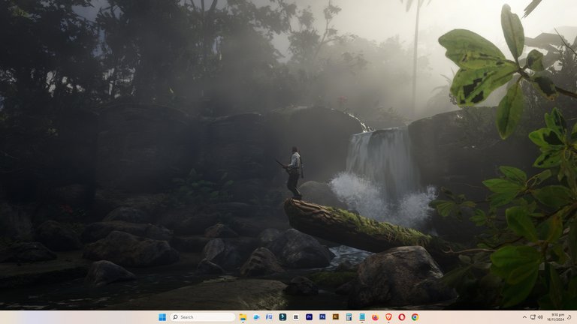Launch the Calculator app
Screen dimensions: 577x324
[x=349, y=317]
